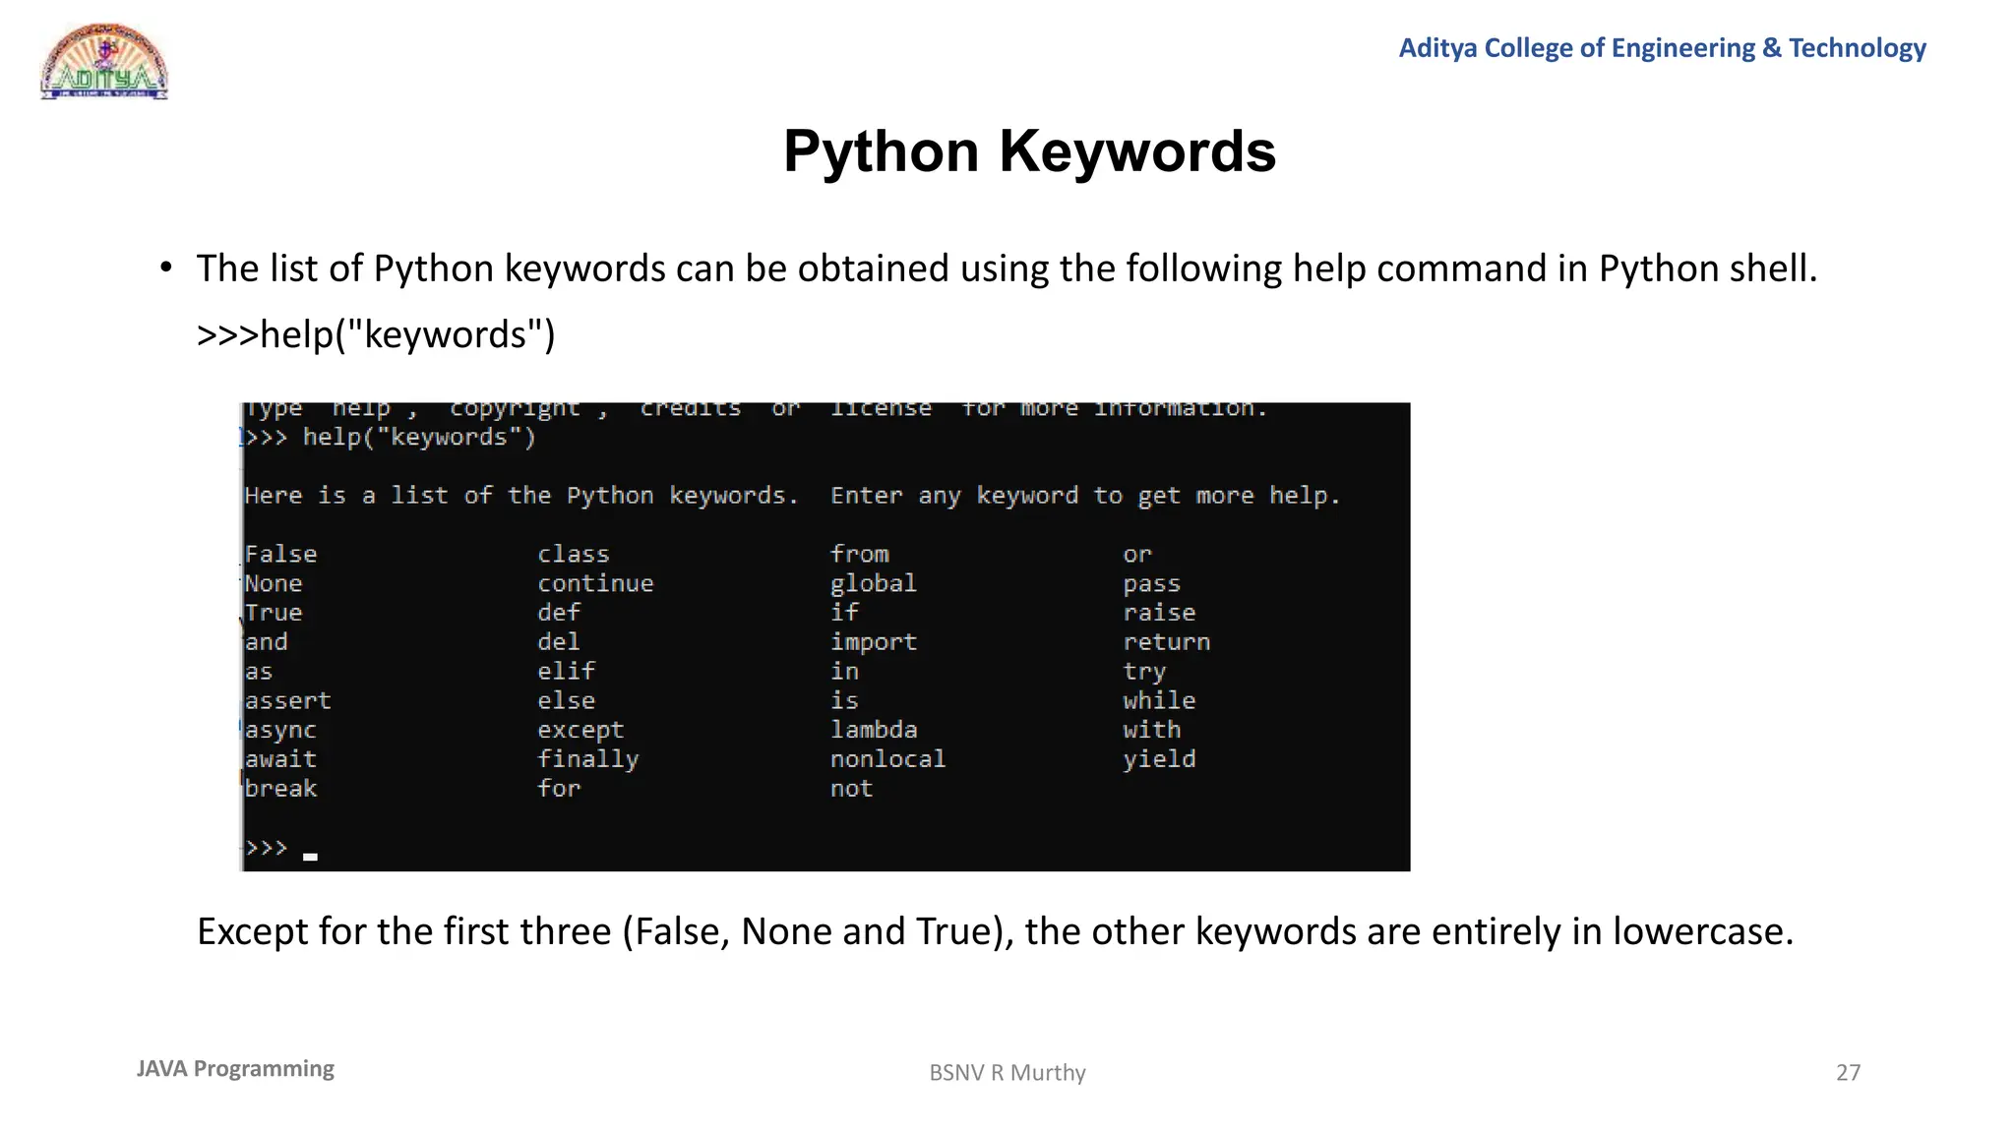Viewport: 2015px width, 1133px height.
Task: Select keyword 'in' in terminal
Action: coord(845,672)
